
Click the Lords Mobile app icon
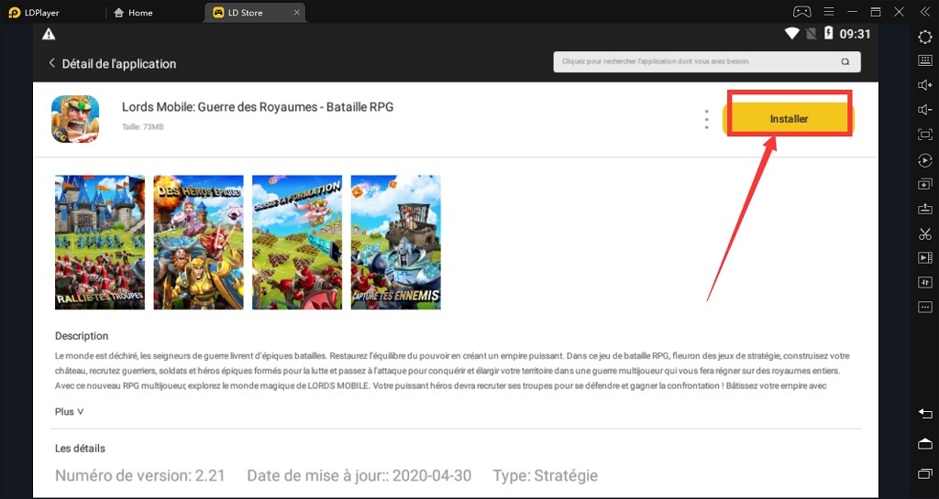point(75,119)
